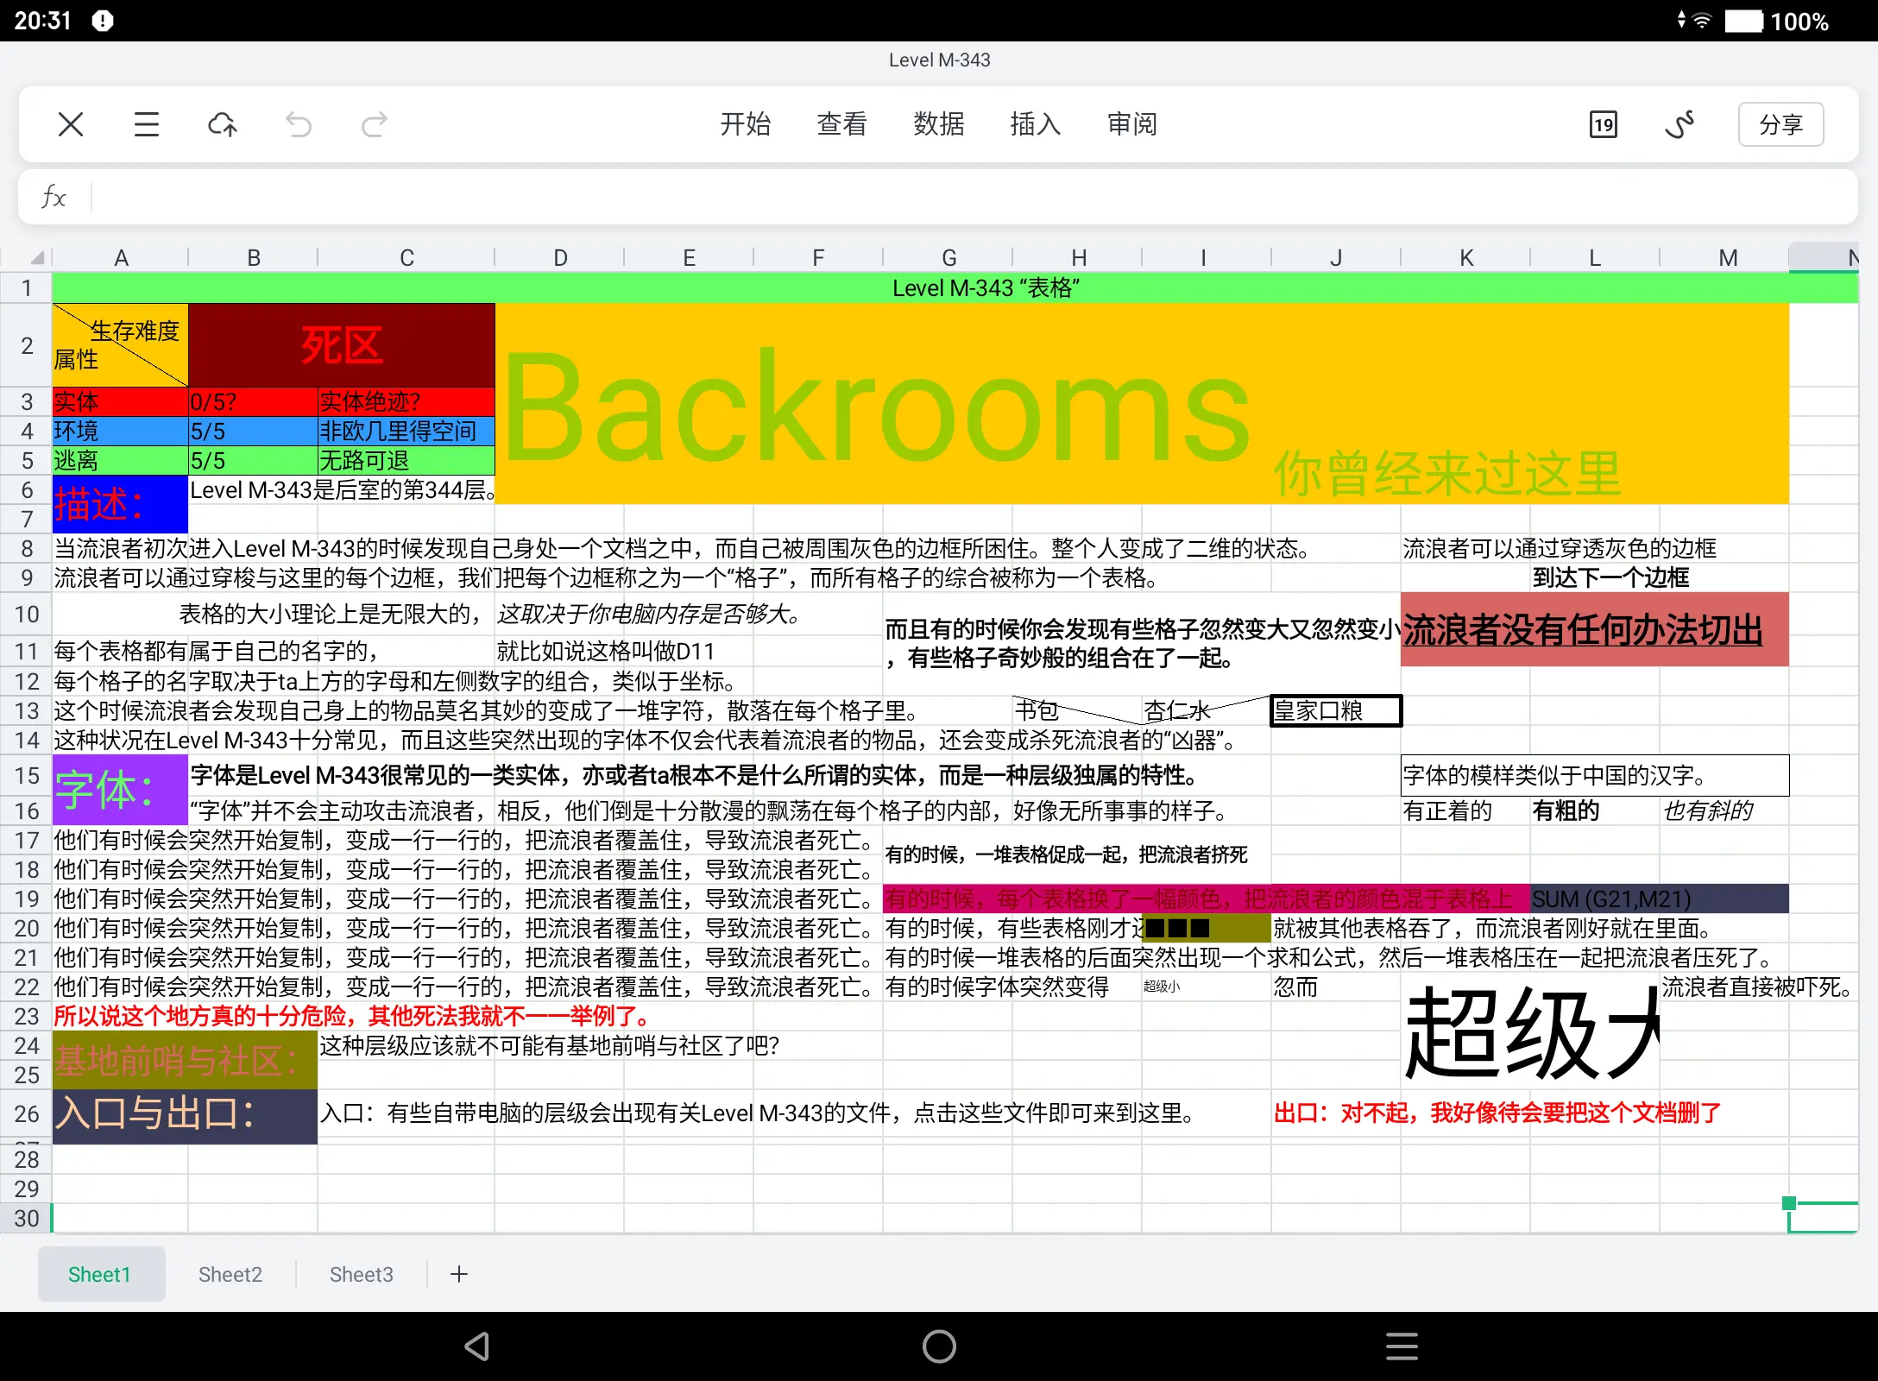Switch to Sheet2 tab
Screen dimensions: 1878x1381
[x=230, y=1274]
